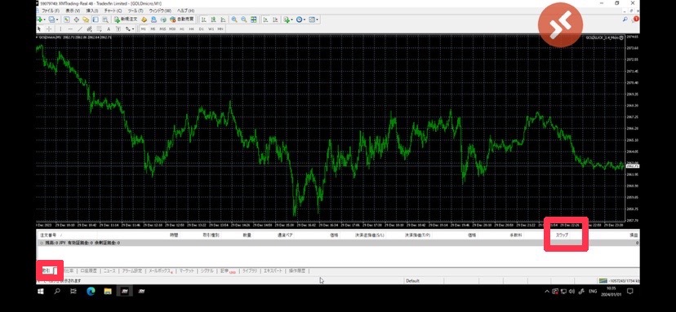
Task: Toggle the 自動売買 auto trading button
Action: pos(182,20)
